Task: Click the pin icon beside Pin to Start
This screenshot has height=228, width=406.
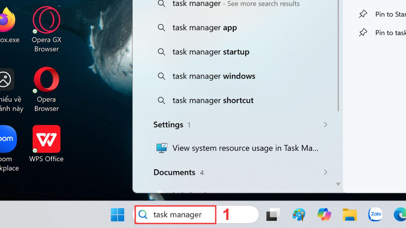Action: 363,14
